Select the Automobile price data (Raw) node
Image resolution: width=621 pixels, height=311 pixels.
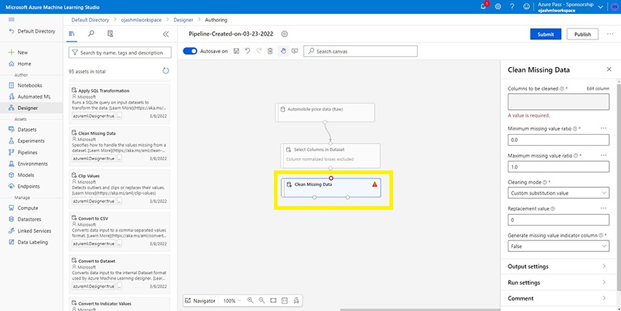(325, 112)
